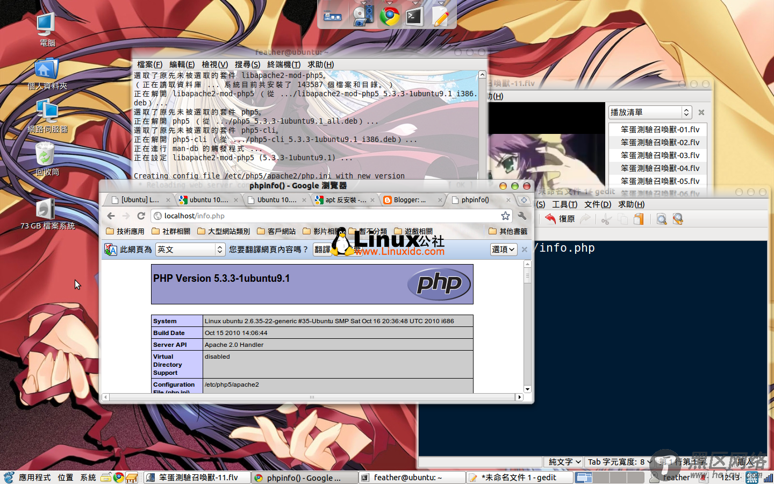Open a new Chrome tab with plus button
This screenshot has width=774, height=484.
point(524,200)
